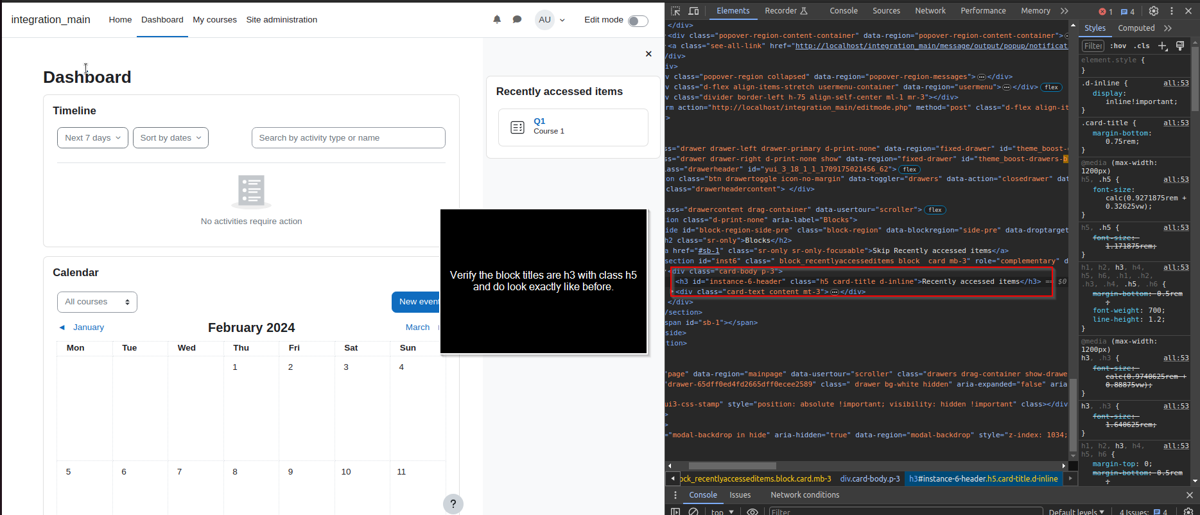Screen dimensions: 1200x515
Task: Open the drawer three-dot menu
Action: [675, 495]
